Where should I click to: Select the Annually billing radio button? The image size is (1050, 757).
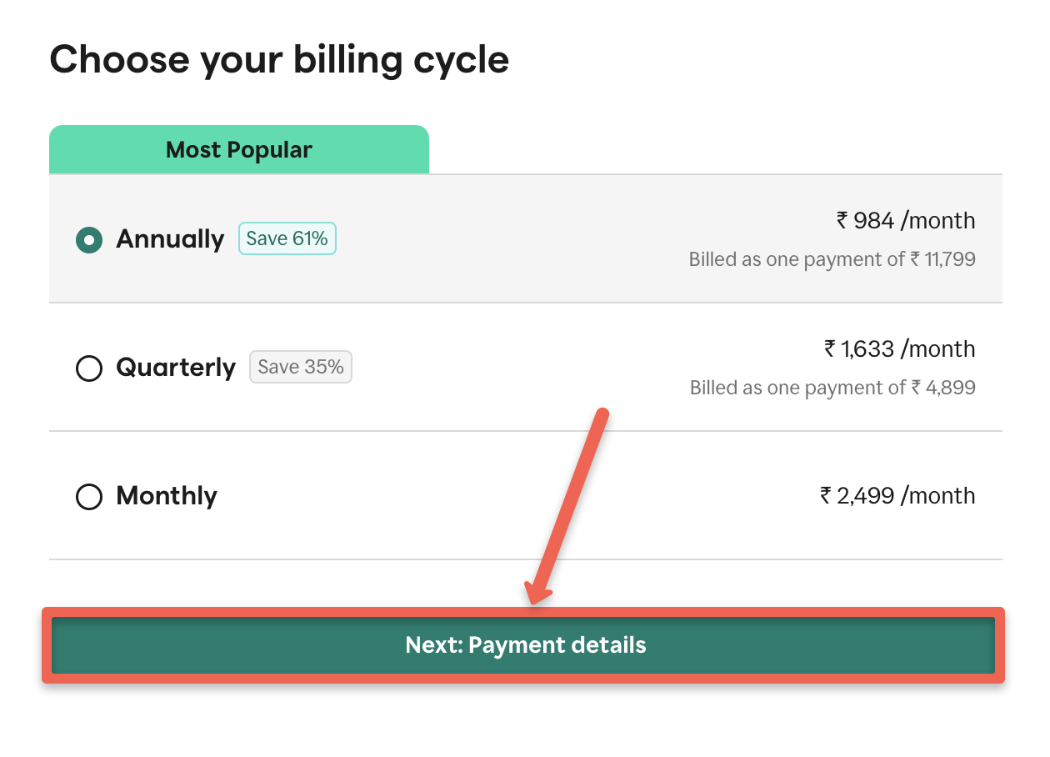88,240
